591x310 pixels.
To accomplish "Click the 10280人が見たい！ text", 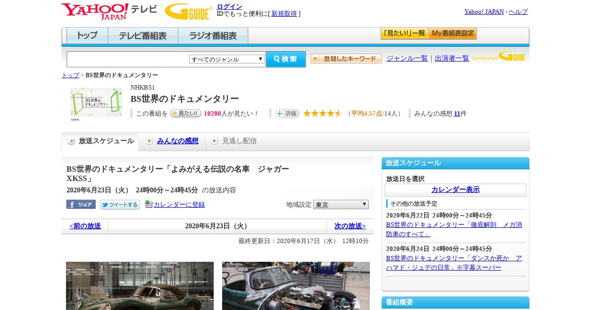I will click(x=231, y=114).
